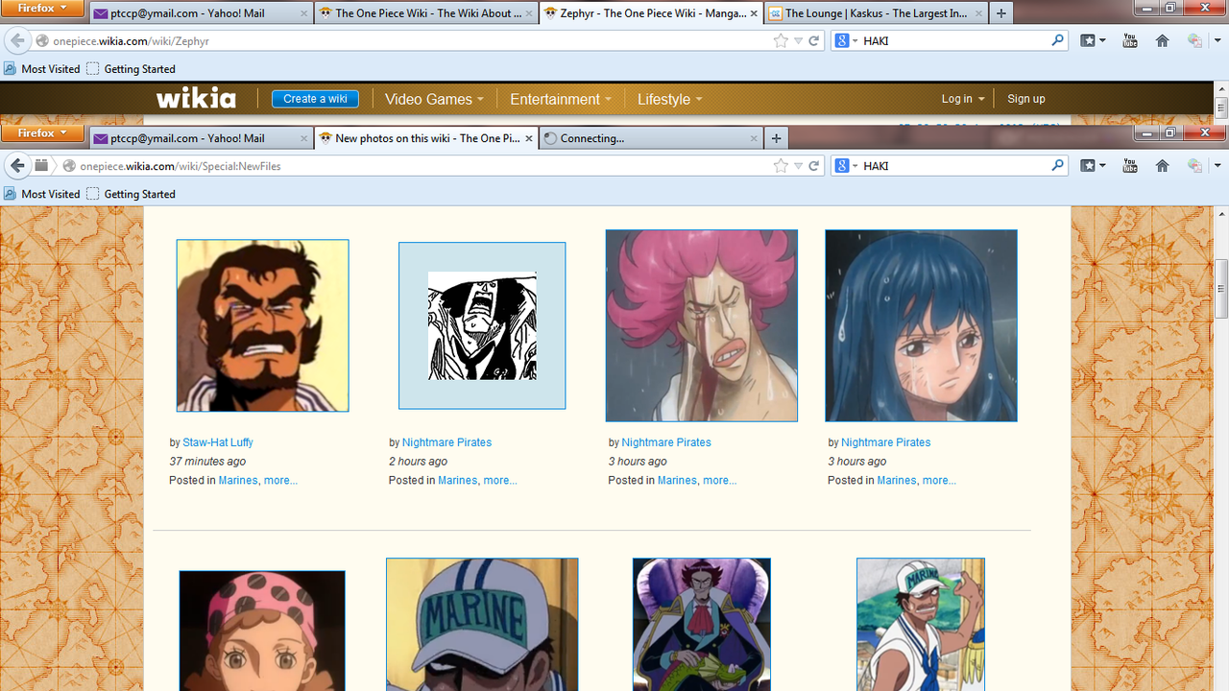Screen dimensions: 1229x691
Task: Go back in the rear Zephyr window
Action: point(17,41)
